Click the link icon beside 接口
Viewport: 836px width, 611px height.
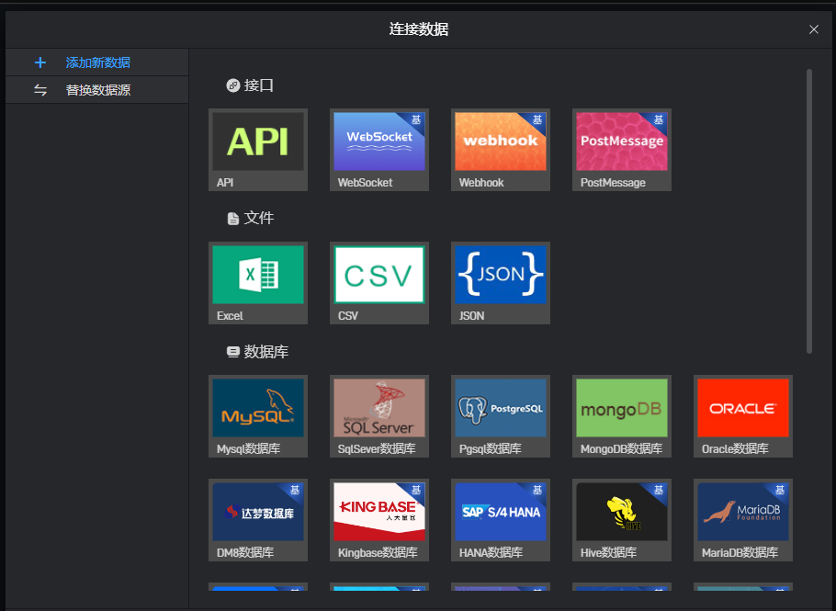[x=233, y=85]
